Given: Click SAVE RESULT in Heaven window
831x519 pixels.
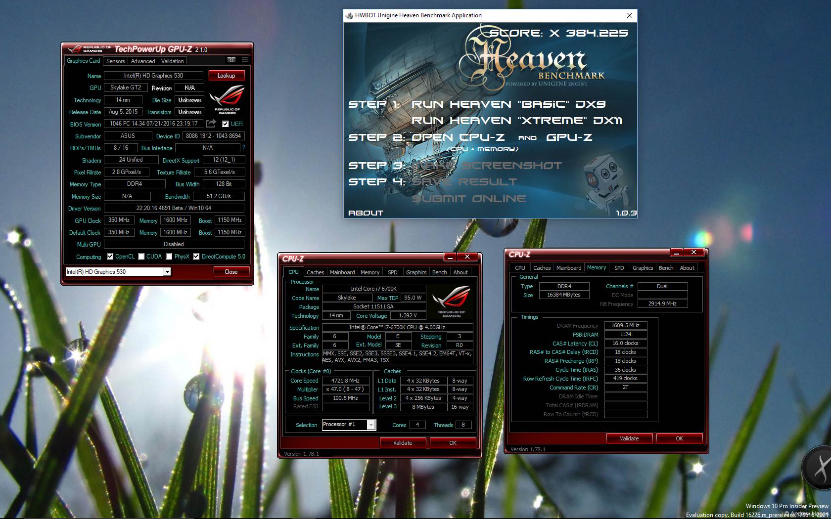Looking at the screenshot, I should [x=464, y=182].
